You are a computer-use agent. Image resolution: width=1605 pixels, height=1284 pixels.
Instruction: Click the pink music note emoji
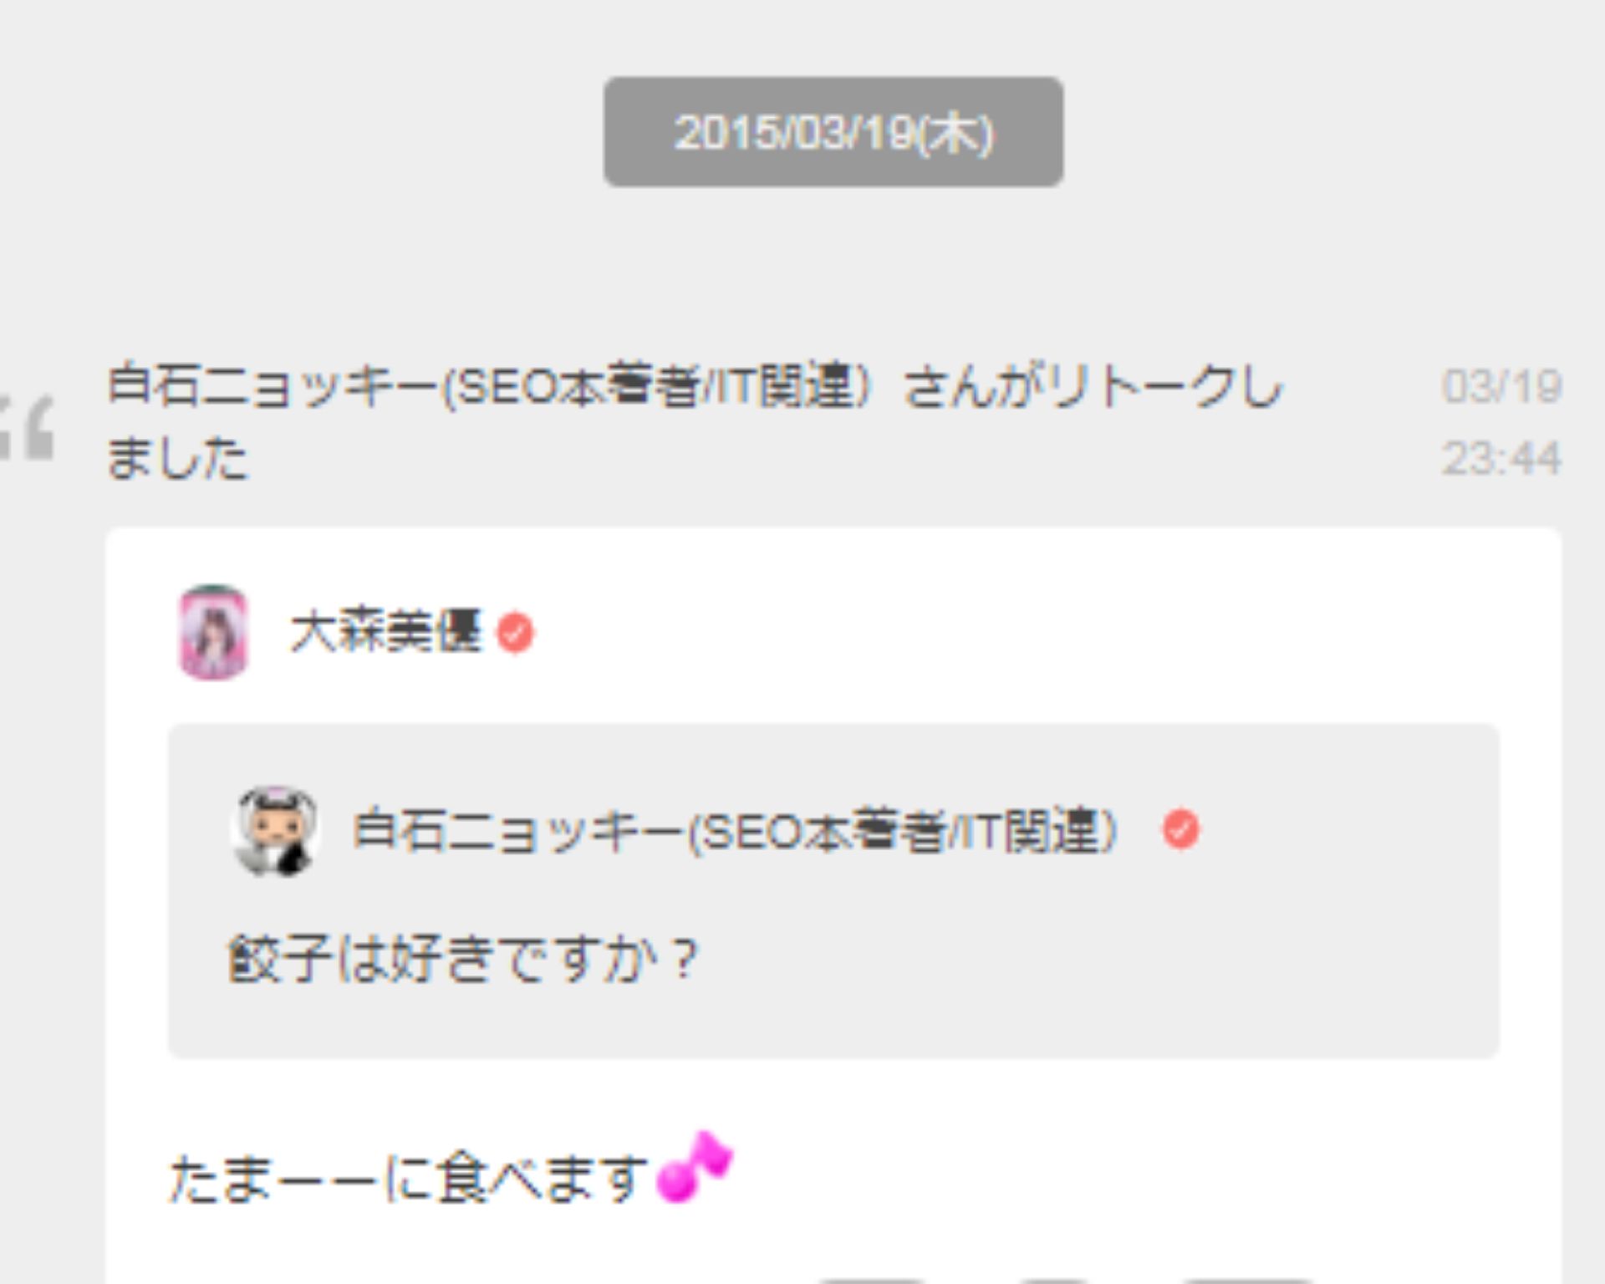[694, 1167]
